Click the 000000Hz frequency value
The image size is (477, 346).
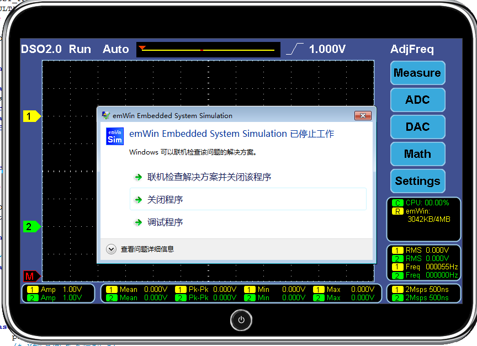(x=442, y=275)
